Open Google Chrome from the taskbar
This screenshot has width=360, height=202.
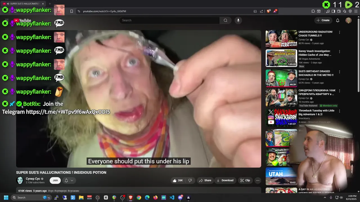139,198
